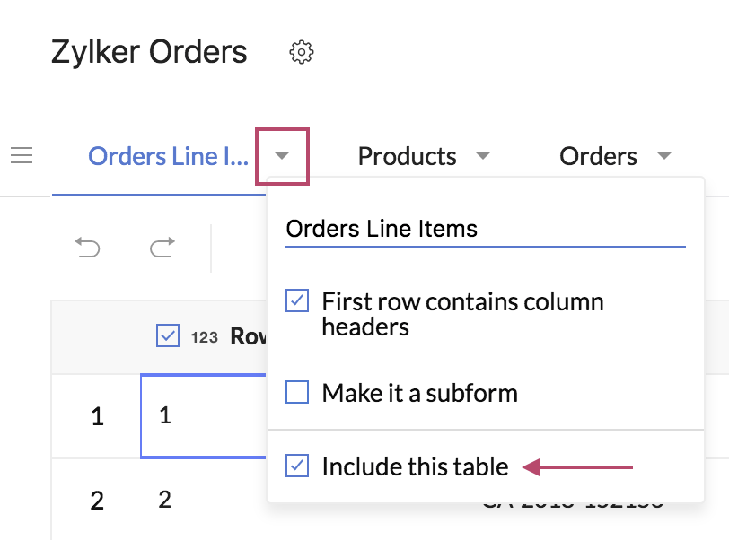Click the hamburger menu icon
729x540 pixels.
[x=22, y=156]
